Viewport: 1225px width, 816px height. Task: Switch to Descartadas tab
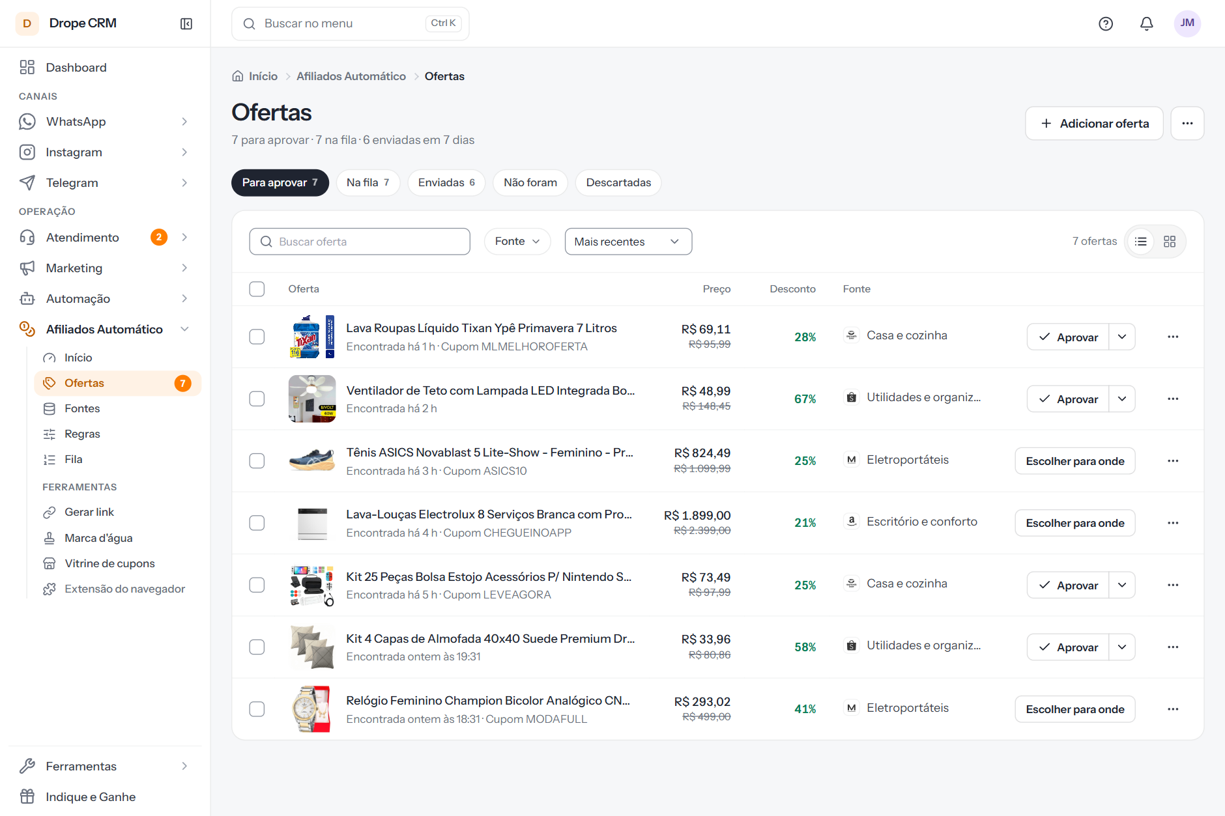click(618, 182)
